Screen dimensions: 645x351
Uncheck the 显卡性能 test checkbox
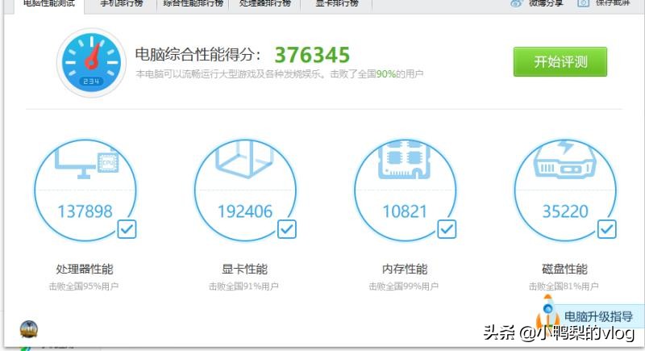point(287,229)
